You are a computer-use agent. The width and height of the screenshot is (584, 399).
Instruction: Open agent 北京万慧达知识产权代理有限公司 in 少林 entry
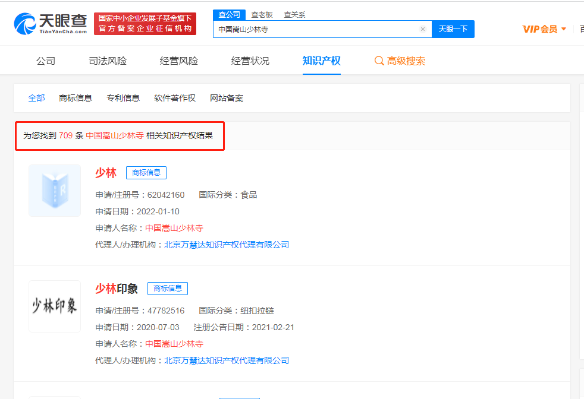[227, 245]
